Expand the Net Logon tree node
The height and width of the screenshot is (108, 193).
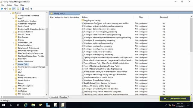[x=13, y=88]
